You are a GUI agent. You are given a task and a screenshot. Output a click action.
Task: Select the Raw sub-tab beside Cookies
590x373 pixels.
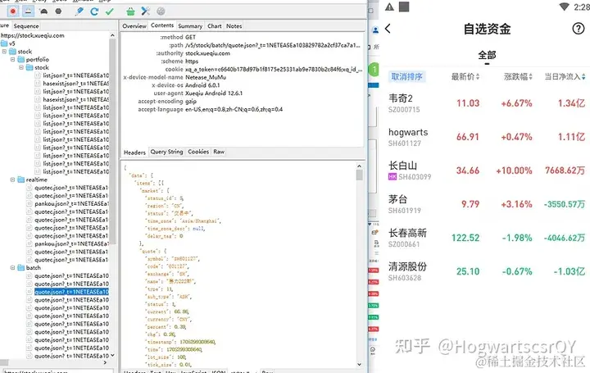(219, 152)
